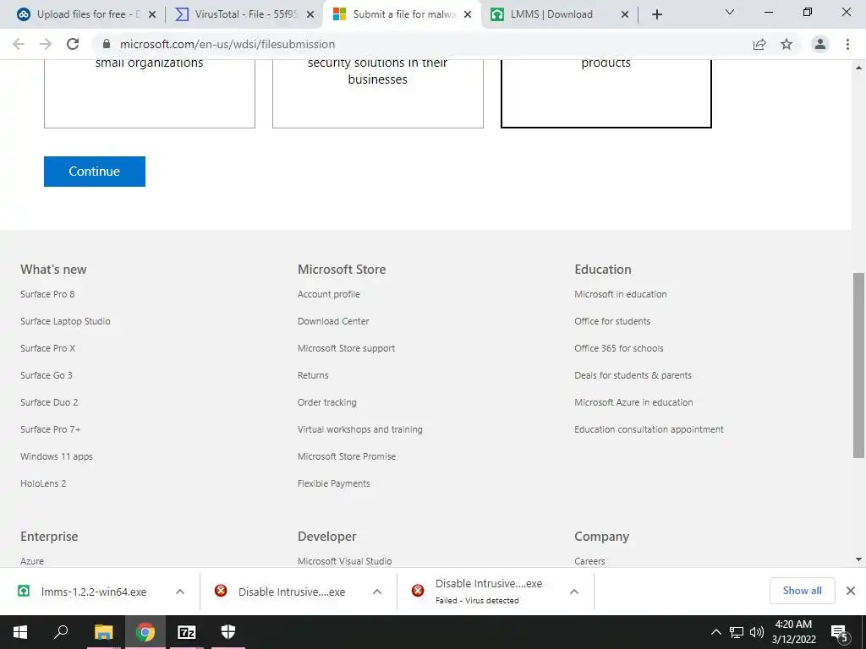Open a new browser tab

point(656,14)
